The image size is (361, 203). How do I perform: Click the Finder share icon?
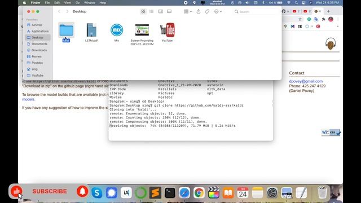pyautogui.click(x=199, y=11)
